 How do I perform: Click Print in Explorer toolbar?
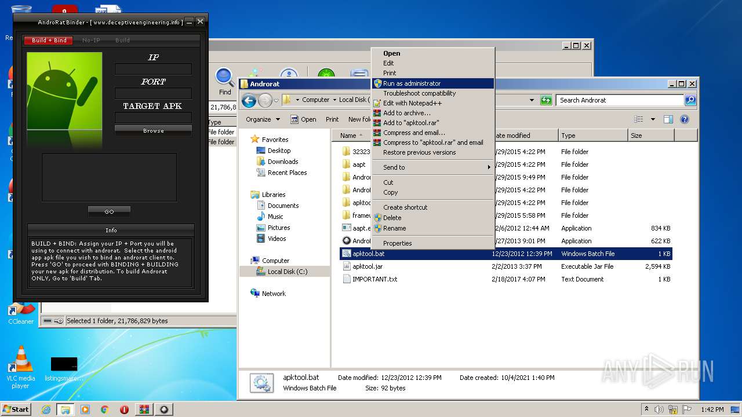pyautogui.click(x=332, y=119)
